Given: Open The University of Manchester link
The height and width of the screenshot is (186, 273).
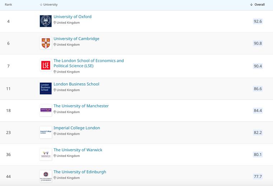Looking at the screenshot, I should [81, 106].
